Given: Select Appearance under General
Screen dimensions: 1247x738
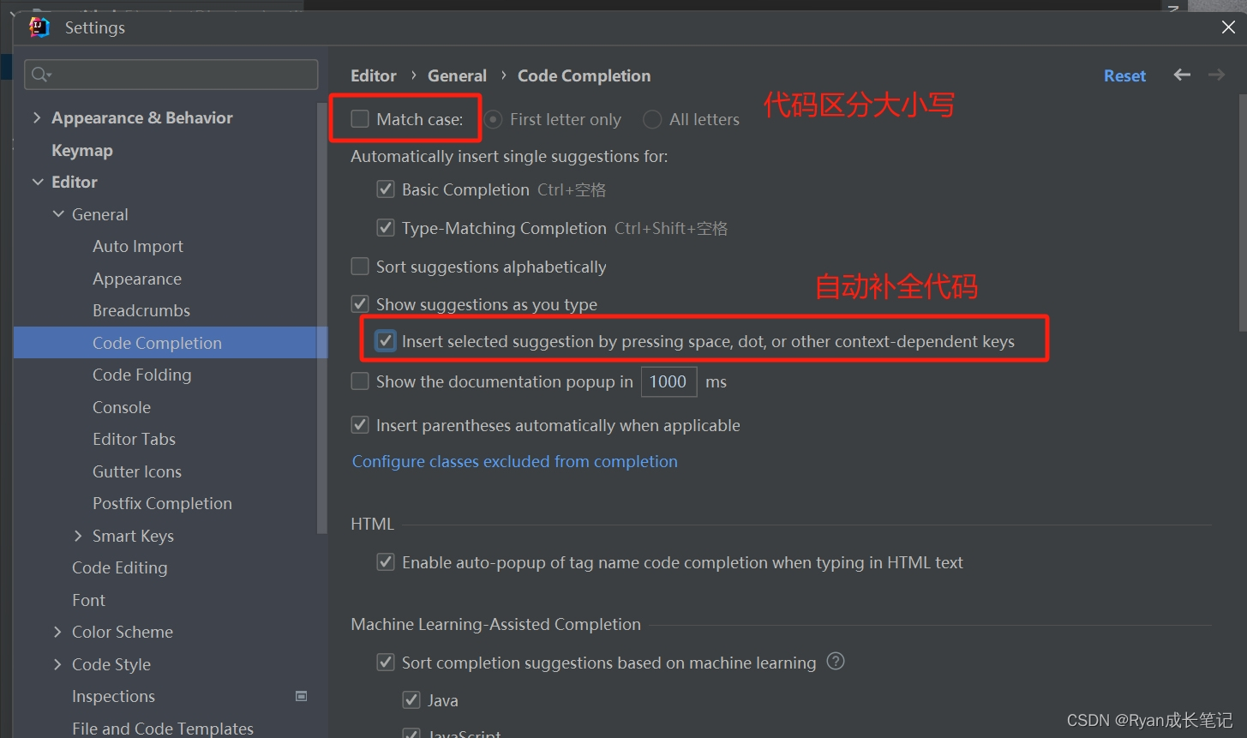Looking at the screenshot, I should [x=137, y=279].
